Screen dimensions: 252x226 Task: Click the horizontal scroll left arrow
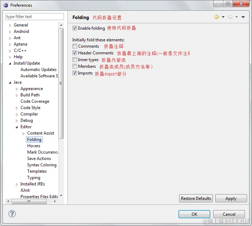coord(8,201)
